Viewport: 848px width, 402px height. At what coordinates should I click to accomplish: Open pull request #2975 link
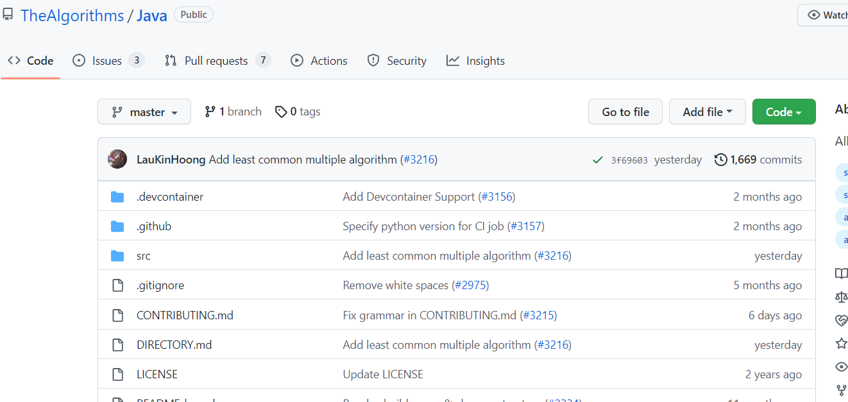tap(471, 285)
